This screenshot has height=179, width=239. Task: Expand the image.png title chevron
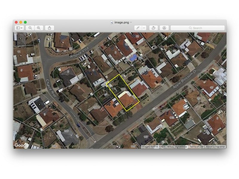131,22
